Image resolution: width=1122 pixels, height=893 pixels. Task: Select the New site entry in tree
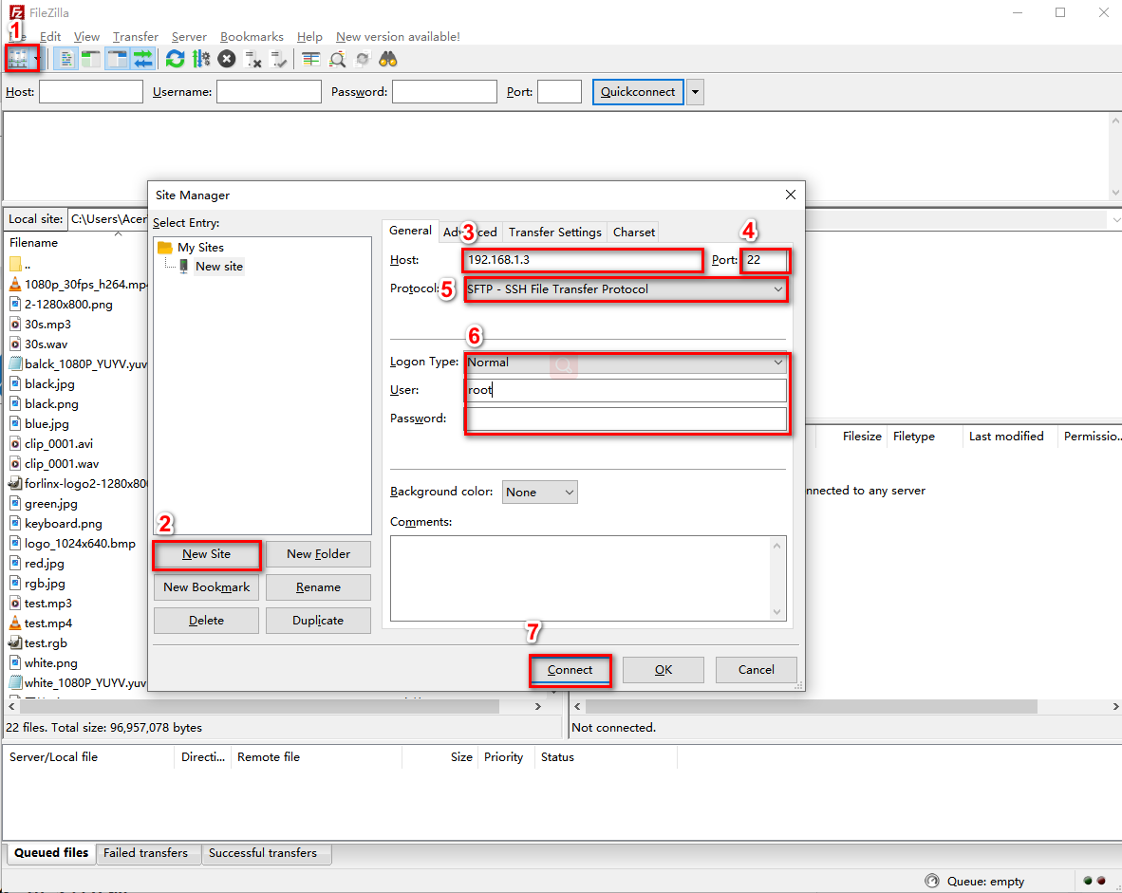(x=219, y=266)
